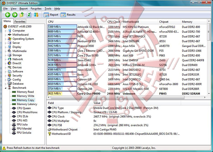Viewport: 213px width, 152px height.
Task: Select the Security shield icon
Action: (x=10, y=76)
